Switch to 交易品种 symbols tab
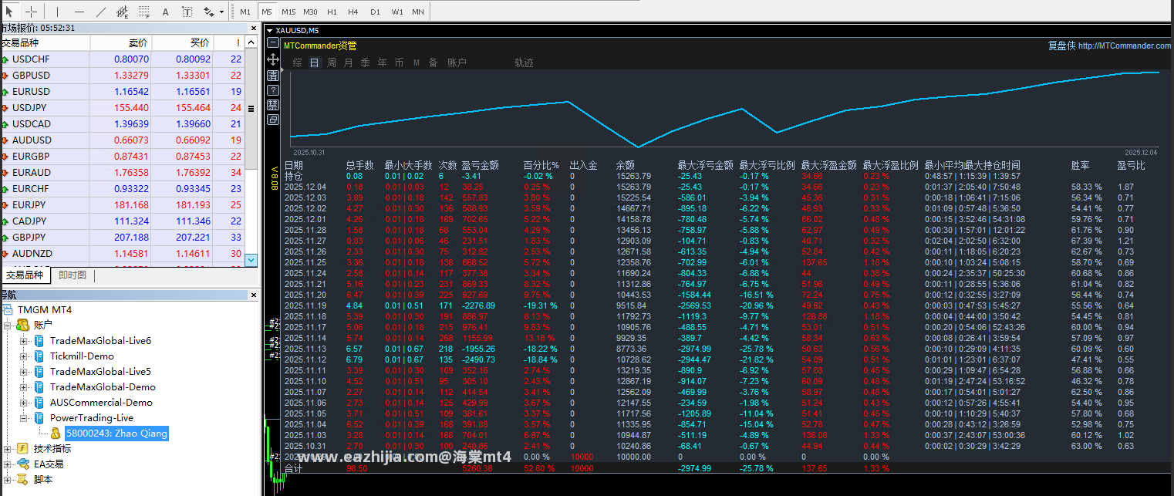Image resolution: width=1174 pixels, height=496 pixels. pos(25,275)
